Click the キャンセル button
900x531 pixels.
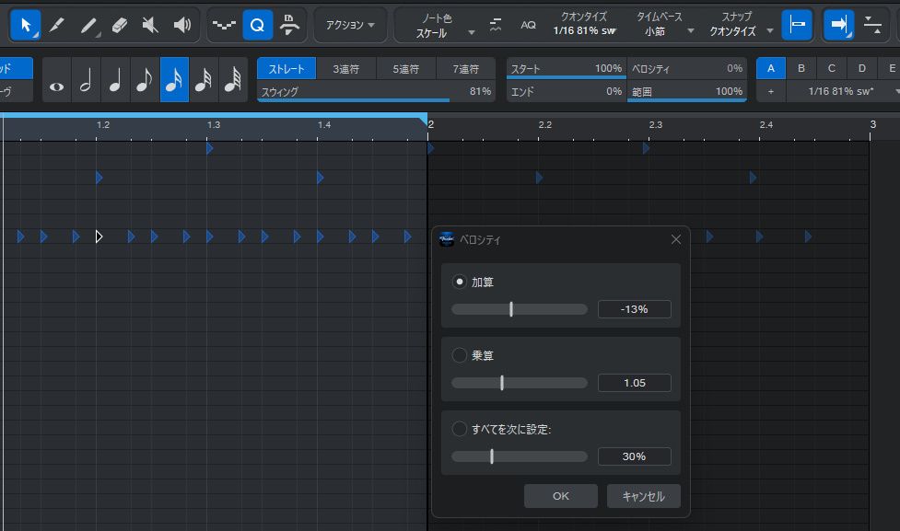(x=643, y=496)
